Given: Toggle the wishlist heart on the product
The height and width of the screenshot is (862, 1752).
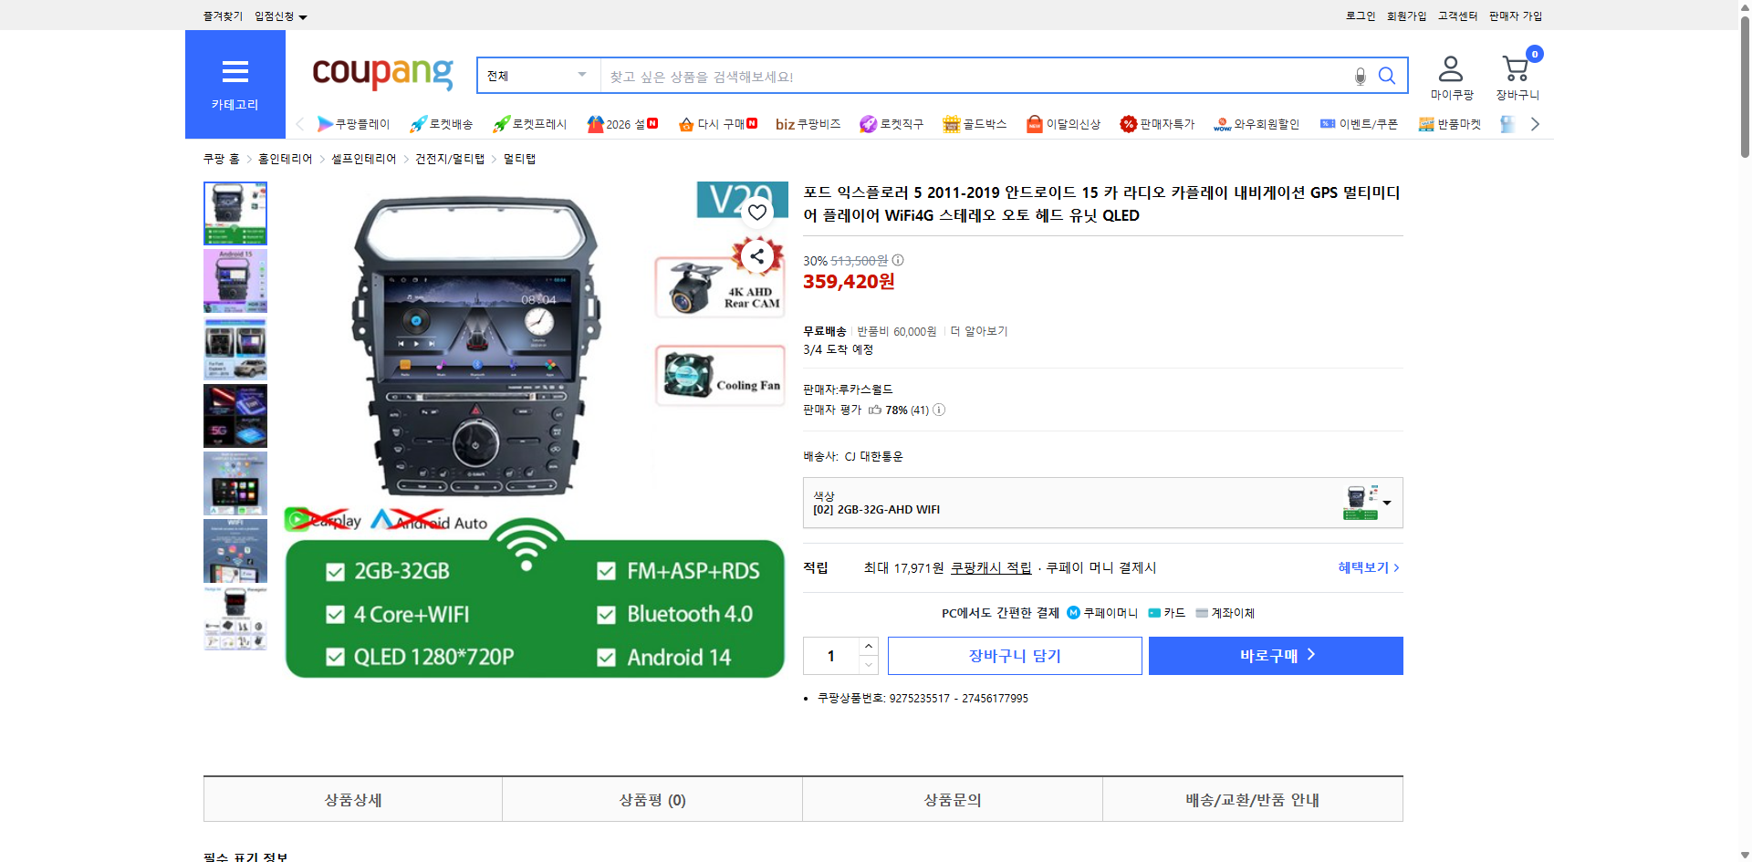Looking at the screenshot, I should click(757, 212).
